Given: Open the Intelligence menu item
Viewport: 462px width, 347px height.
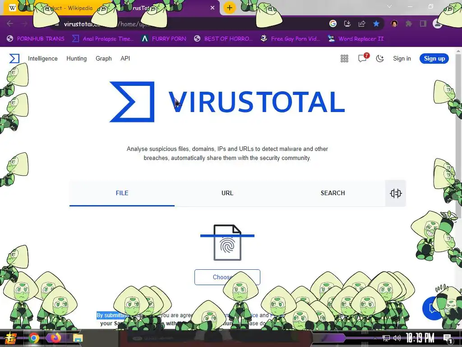Looking at the screenshot, I should click(43, 58).
